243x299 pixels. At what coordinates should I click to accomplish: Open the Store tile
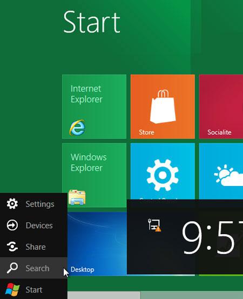click(163, 107)
